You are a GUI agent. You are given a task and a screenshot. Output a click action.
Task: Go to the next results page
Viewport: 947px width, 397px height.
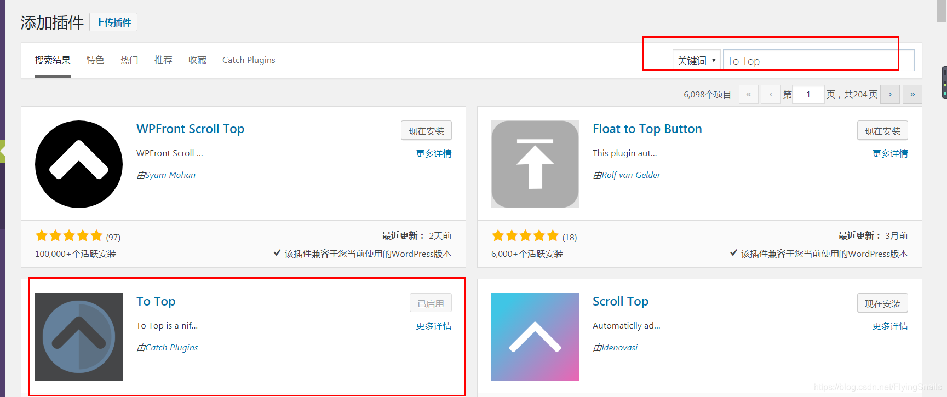pyautogui.click(x=890, y=94)
